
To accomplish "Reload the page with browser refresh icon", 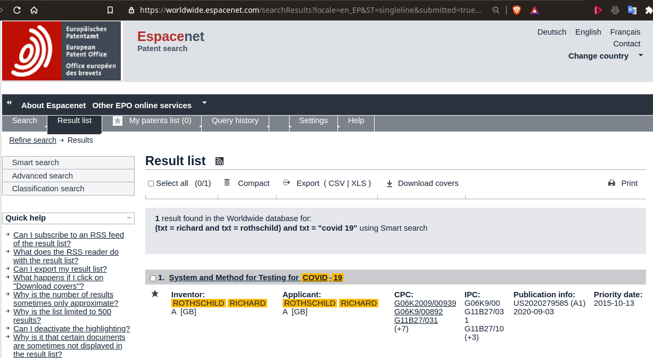I will pyautogui.click(x=17, y=10).
